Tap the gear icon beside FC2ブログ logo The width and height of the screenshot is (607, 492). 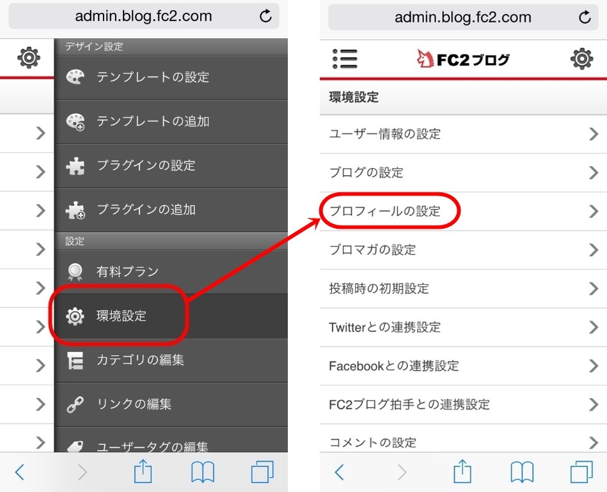pyautogui.click(x=581, y=59)
